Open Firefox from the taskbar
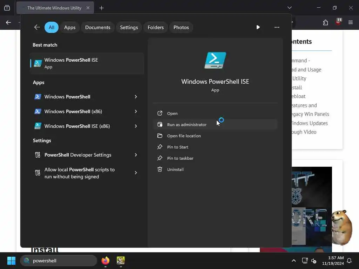The image size is (359, 269). (105, 261)
